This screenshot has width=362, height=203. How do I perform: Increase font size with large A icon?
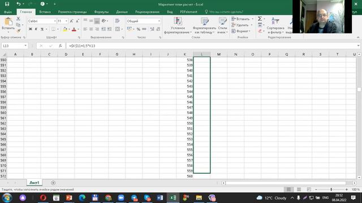click(71, 21)
